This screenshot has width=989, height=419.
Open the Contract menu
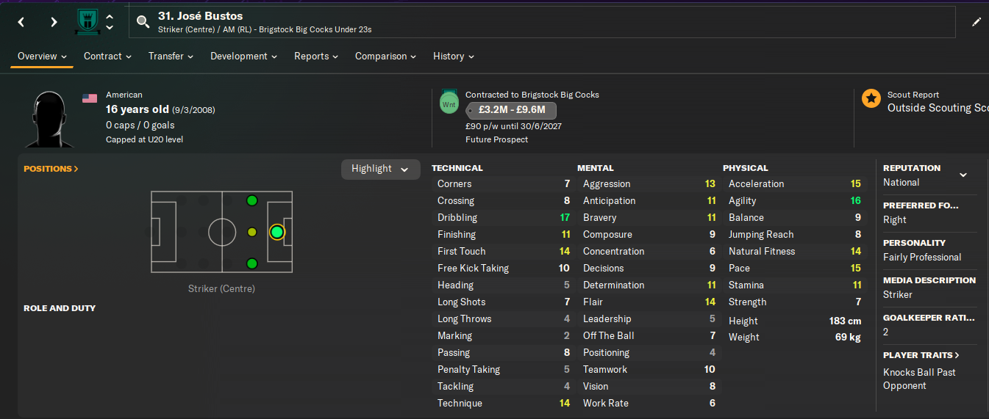point(107,57)
